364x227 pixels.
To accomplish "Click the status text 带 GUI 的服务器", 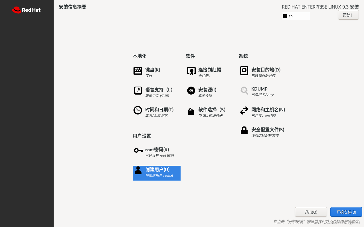I will click(211, 116).
